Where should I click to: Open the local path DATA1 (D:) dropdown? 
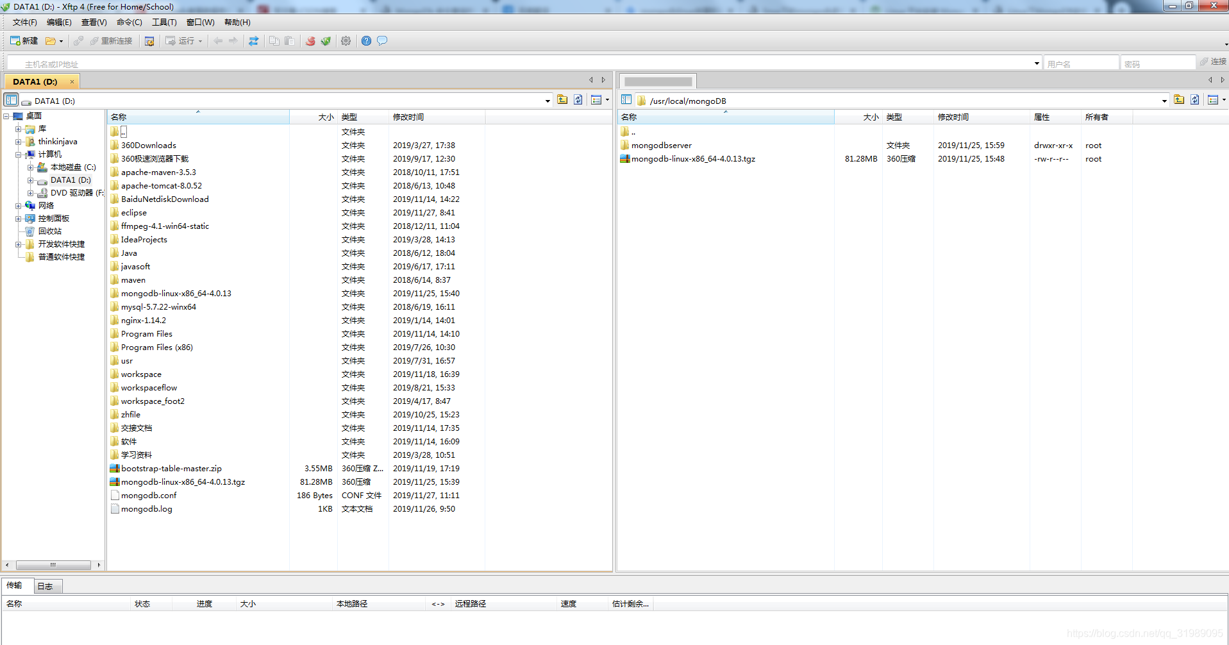(x=548, y=101)
